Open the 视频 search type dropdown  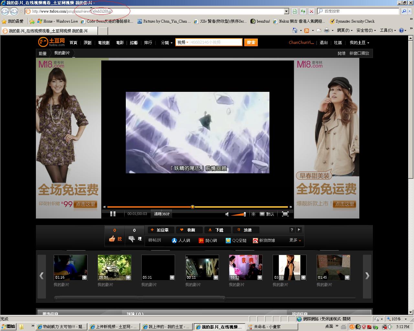click(x=183, y=42)
